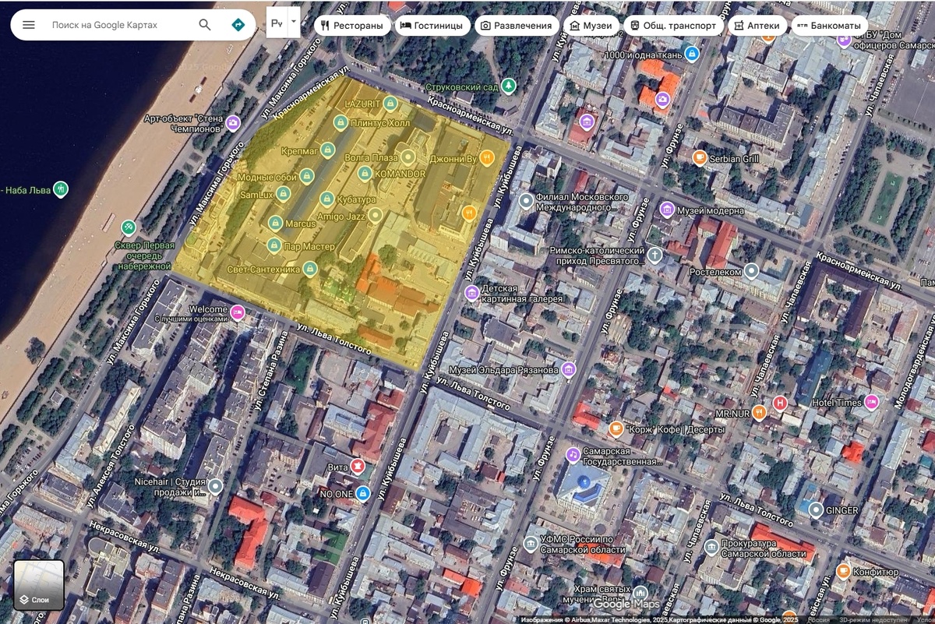Select the Модные обои shop pin
The width and height of the screenshot is (935, 624).
[x=308, y=176]
